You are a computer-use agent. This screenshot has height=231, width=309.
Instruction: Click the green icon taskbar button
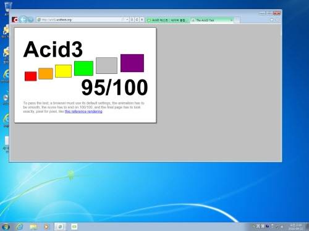coord(74,227)
